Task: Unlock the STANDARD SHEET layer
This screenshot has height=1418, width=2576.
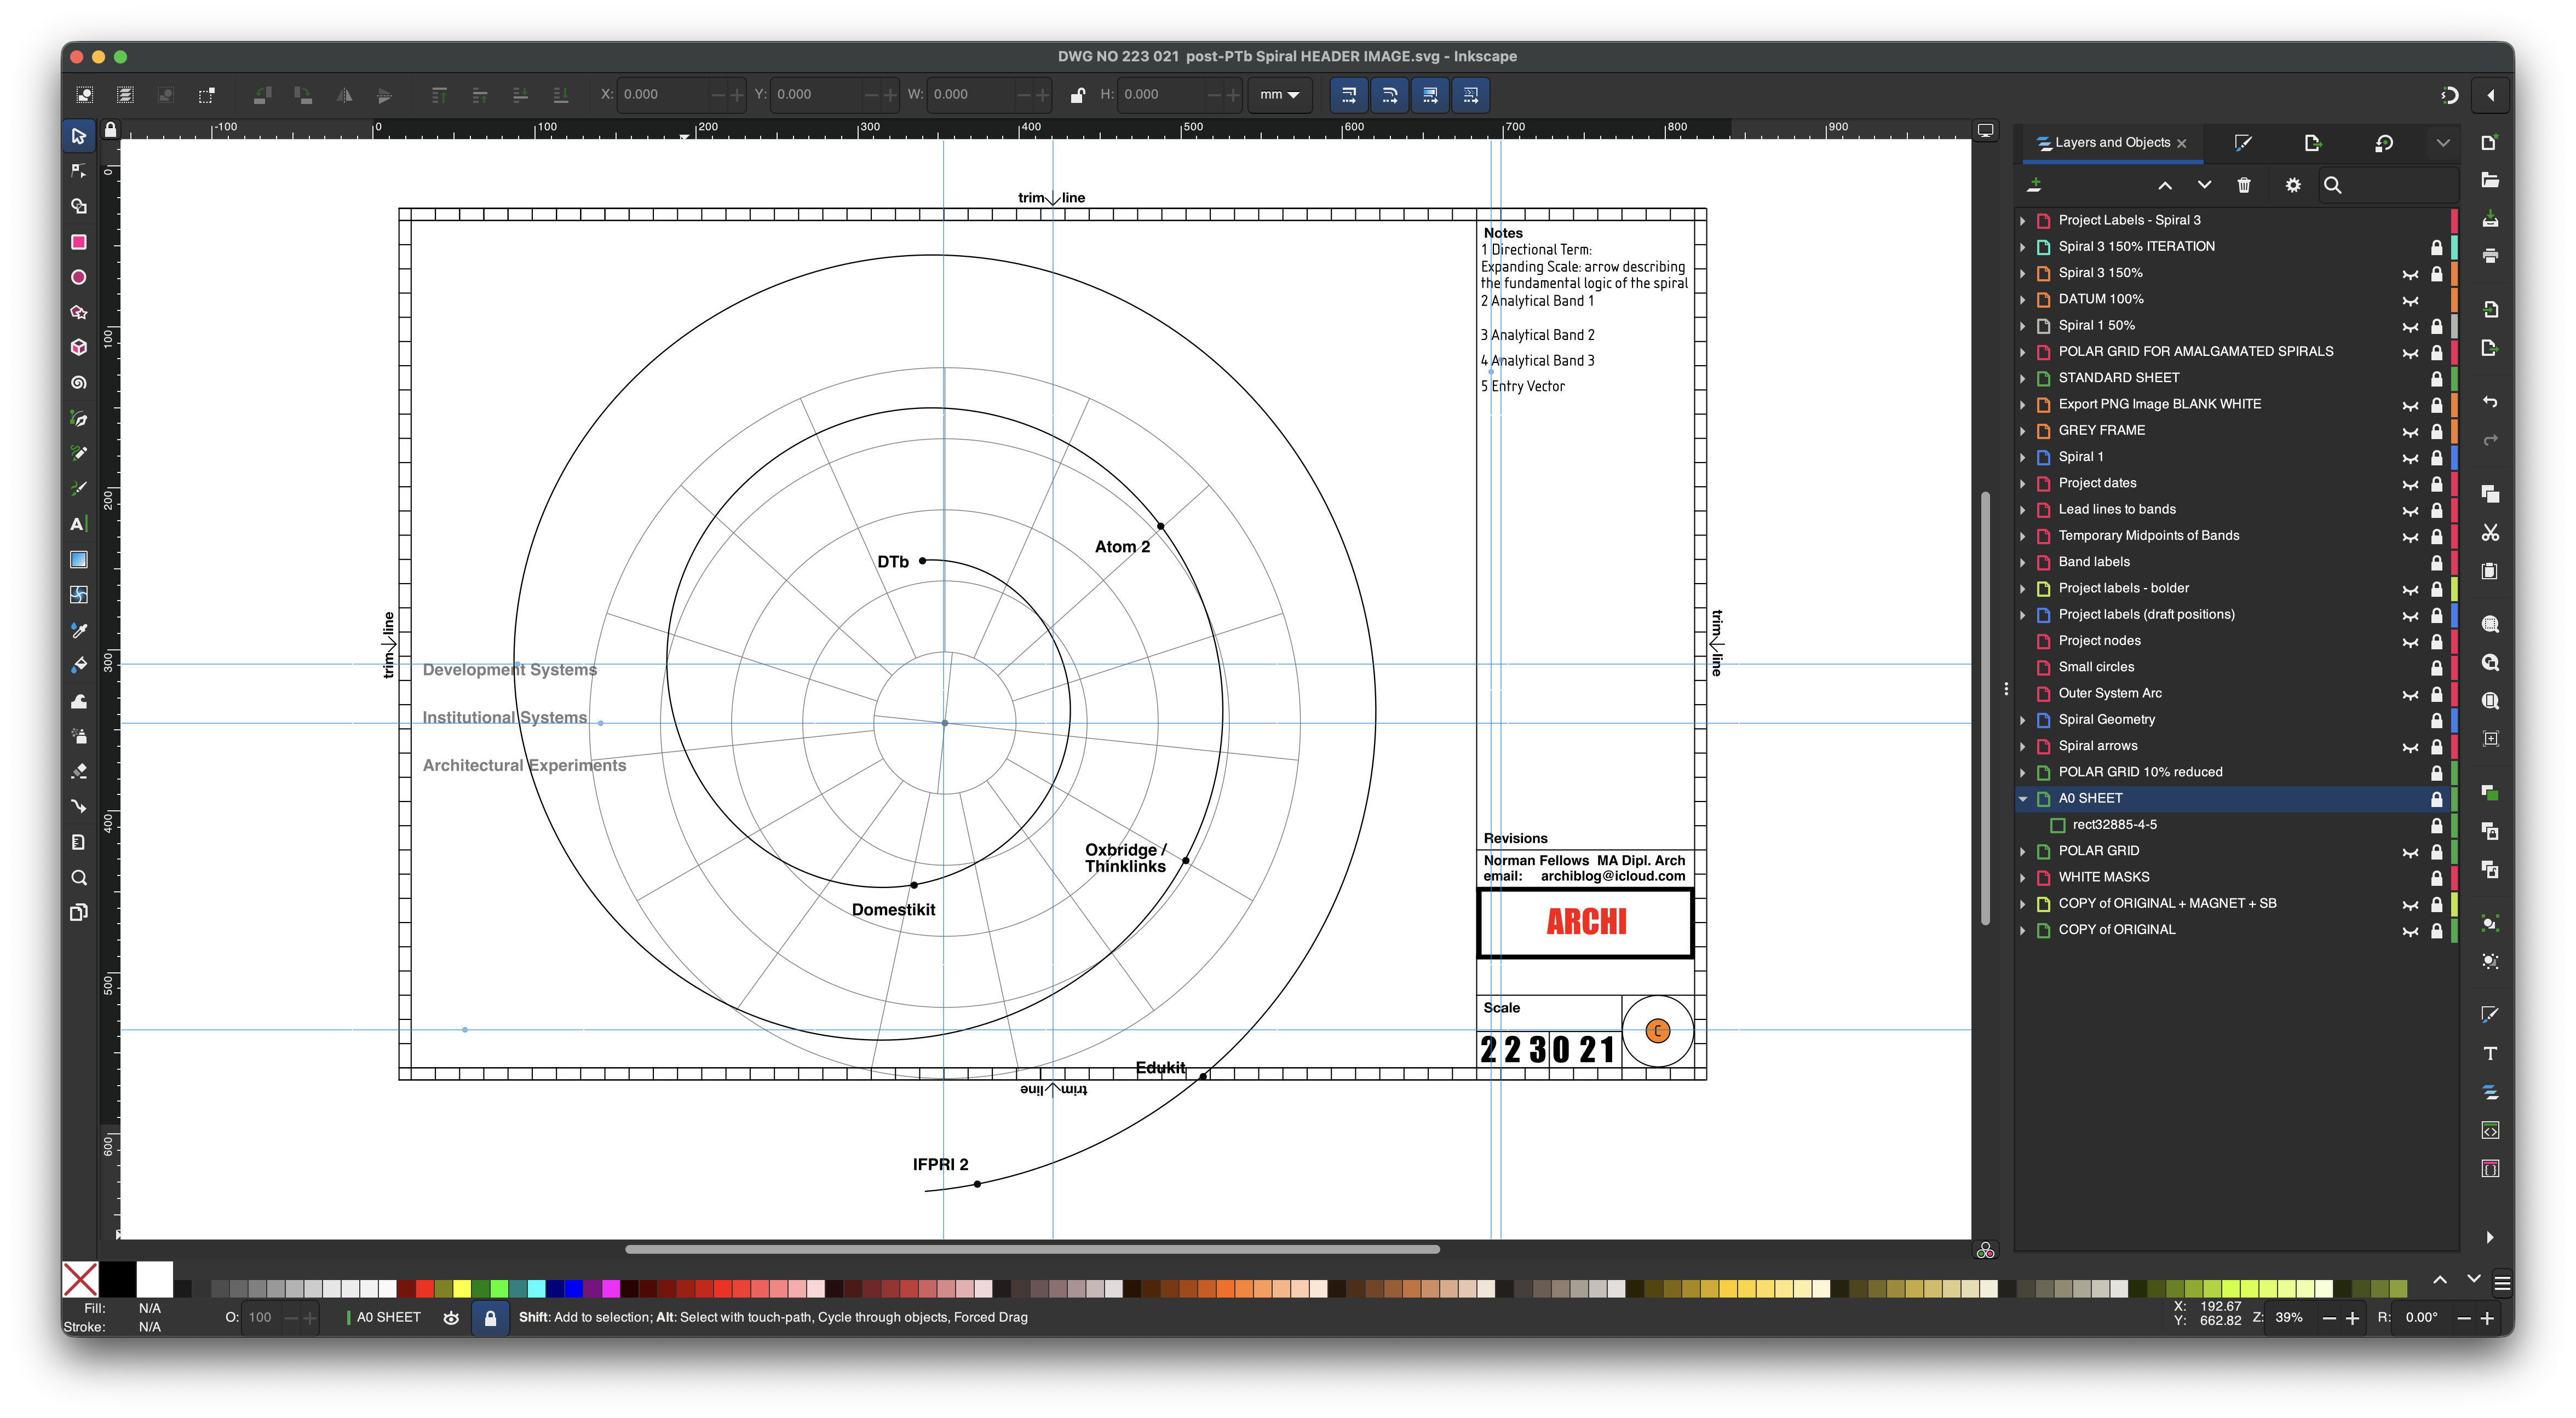Action: 2436,378
